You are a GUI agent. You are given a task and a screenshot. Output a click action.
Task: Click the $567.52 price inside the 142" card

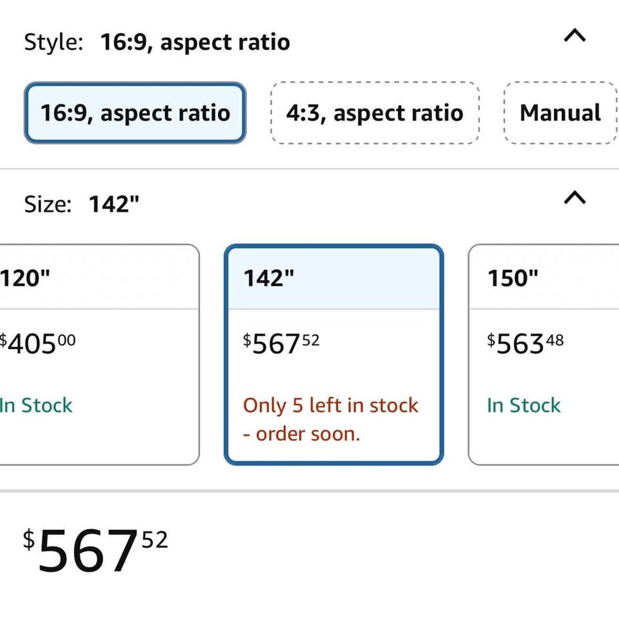(x=281, y=344)
